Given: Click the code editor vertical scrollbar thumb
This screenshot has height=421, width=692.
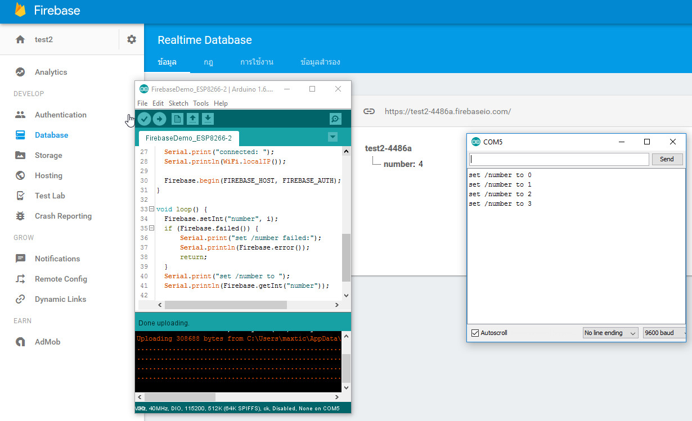Looking at the screenshot, I should click(346, 257).
